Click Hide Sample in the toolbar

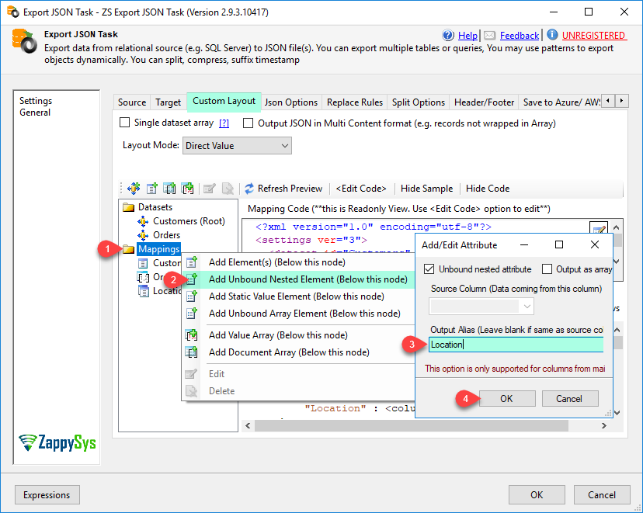point(426,189)
